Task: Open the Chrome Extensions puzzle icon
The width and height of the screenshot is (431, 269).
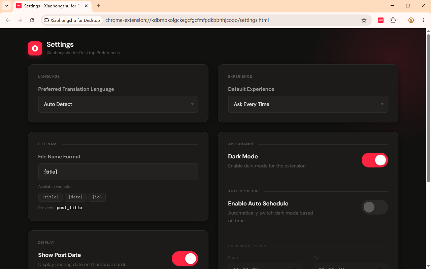Action: (x=393, y=20)
